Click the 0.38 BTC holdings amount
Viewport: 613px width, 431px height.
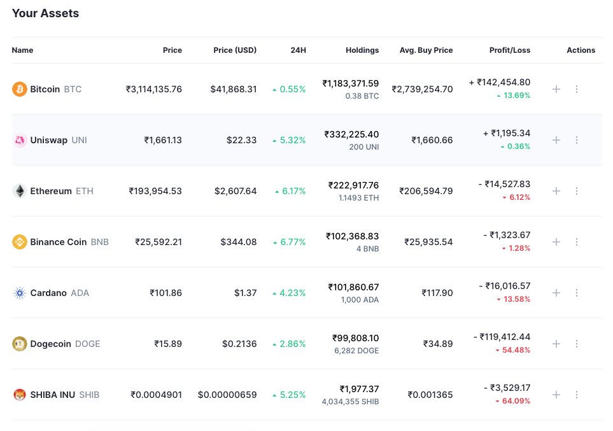click(x=362, y=96)
